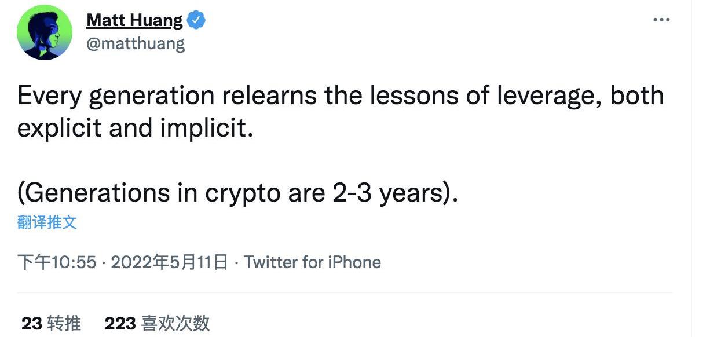Open the Twitter for iPhone source link
The height and width of the screenshot is (337, 710).
pyautogui.click(x=312, y=262)
